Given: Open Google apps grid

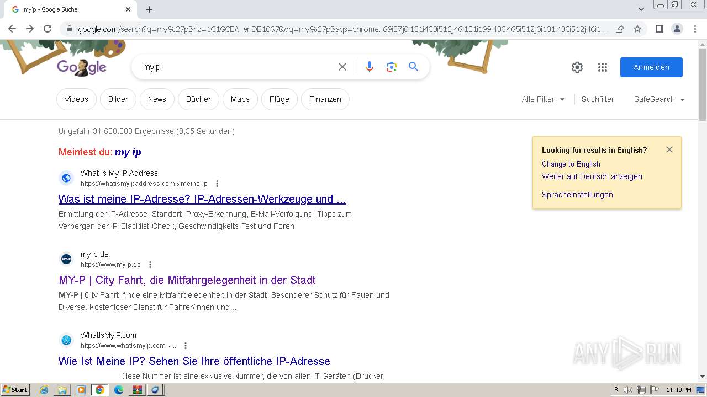Looking at the screenshot, I should 603,67.
